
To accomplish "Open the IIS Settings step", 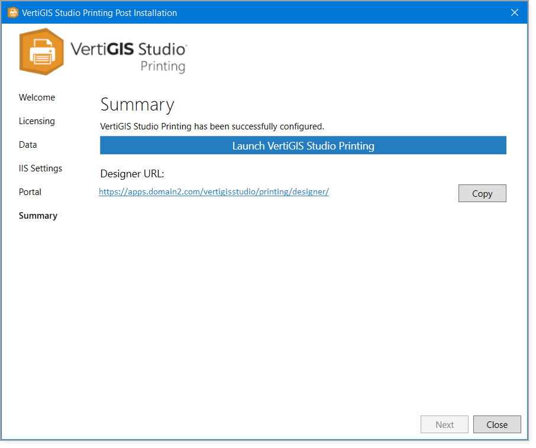I will (40, 168).
